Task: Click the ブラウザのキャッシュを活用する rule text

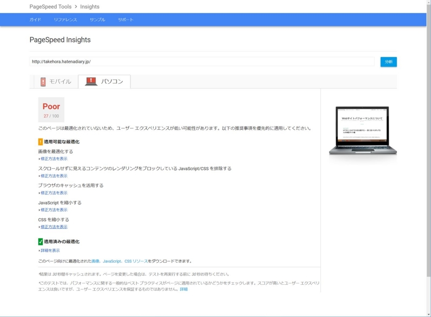Action: tap(71, 186)
